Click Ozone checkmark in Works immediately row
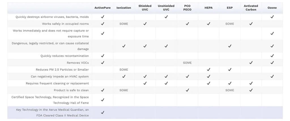Image resolution: width=290 pixels, height=121 pixels. 272,33
